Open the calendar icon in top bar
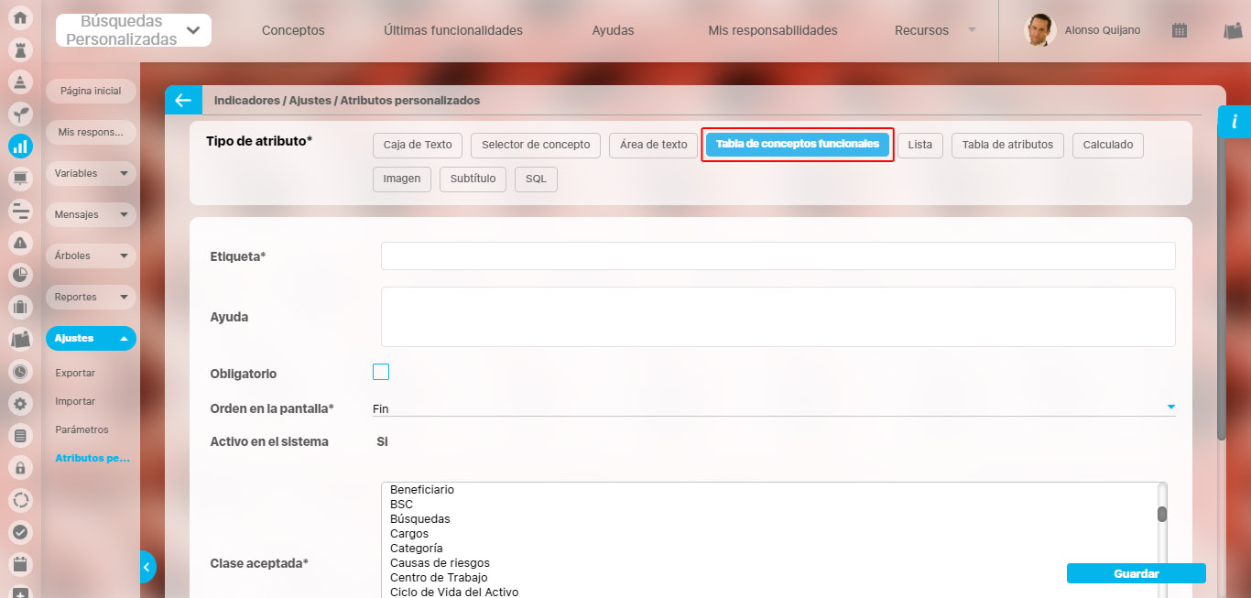 point(1180,30)
